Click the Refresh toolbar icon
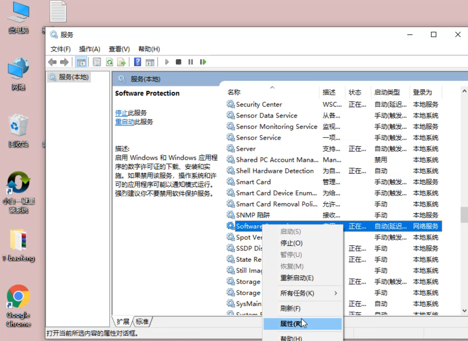The image size is (468, 341). pos(110,62)
